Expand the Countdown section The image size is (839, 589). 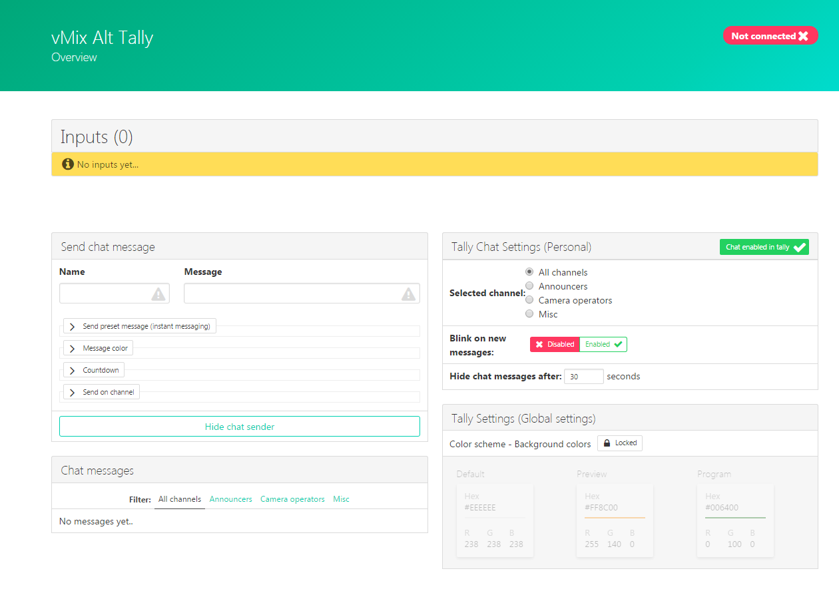[94, 370]
